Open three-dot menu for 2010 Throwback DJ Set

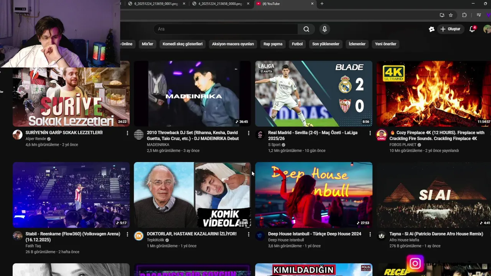pos(249,133)
